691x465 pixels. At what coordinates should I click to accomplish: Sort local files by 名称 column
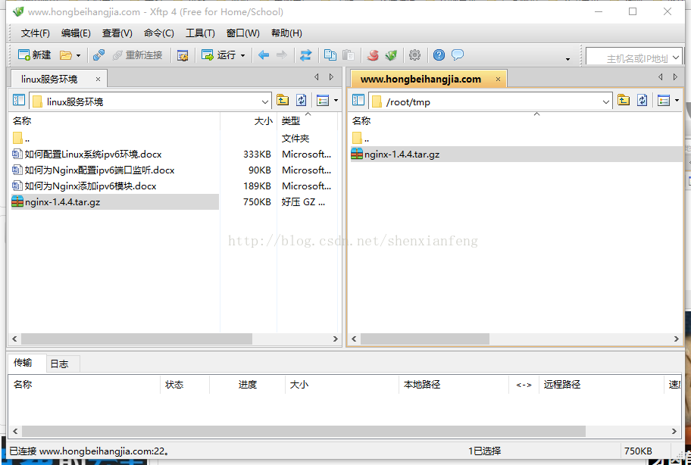click(114, 120)
